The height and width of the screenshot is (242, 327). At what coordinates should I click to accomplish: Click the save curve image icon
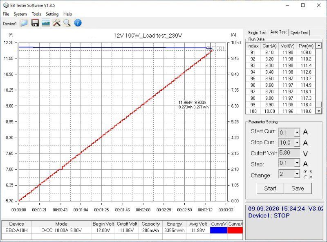[x=46, y=23]
